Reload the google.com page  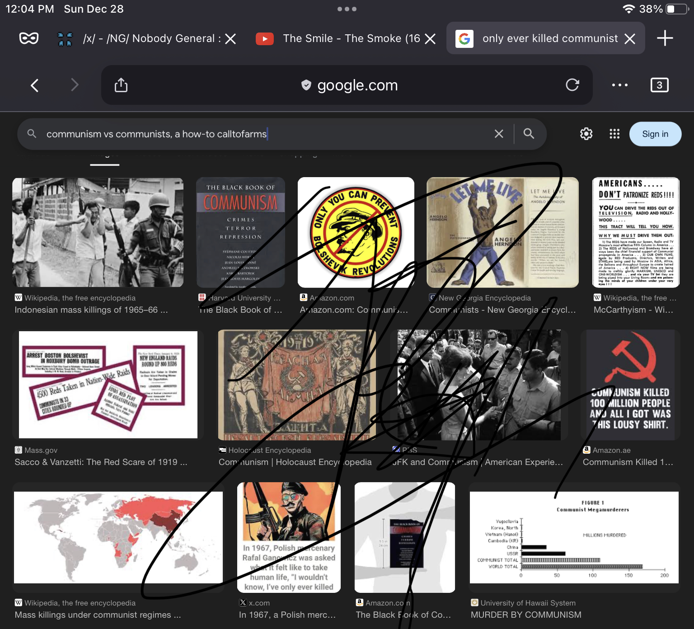pyautogui.click(x=572, y=85)
